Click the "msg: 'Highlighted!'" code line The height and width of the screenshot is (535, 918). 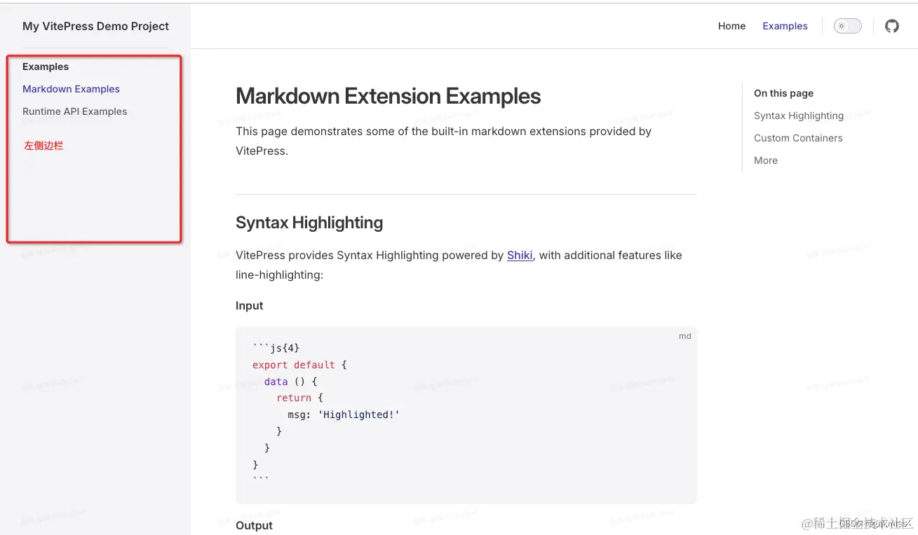[344, 415]
